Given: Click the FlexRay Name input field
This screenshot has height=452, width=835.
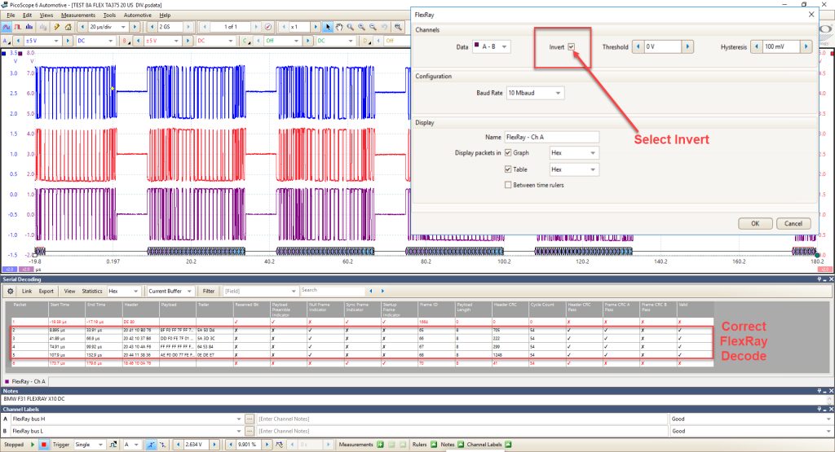Looking at the screenshot, I should coord(551,137).
